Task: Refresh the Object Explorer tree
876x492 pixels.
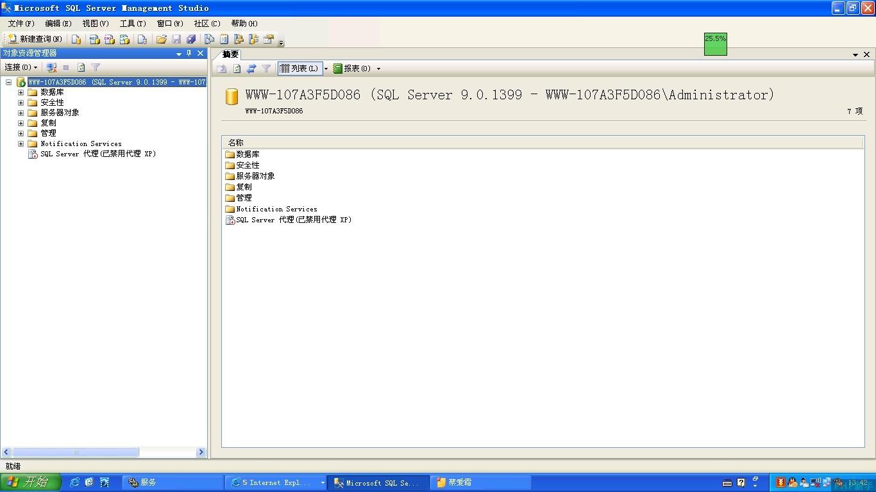Action: click(81, 67)
